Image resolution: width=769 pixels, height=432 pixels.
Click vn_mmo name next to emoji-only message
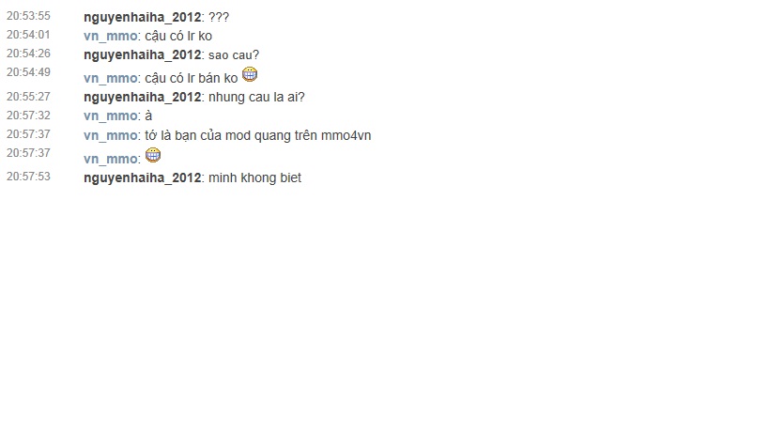111,159
